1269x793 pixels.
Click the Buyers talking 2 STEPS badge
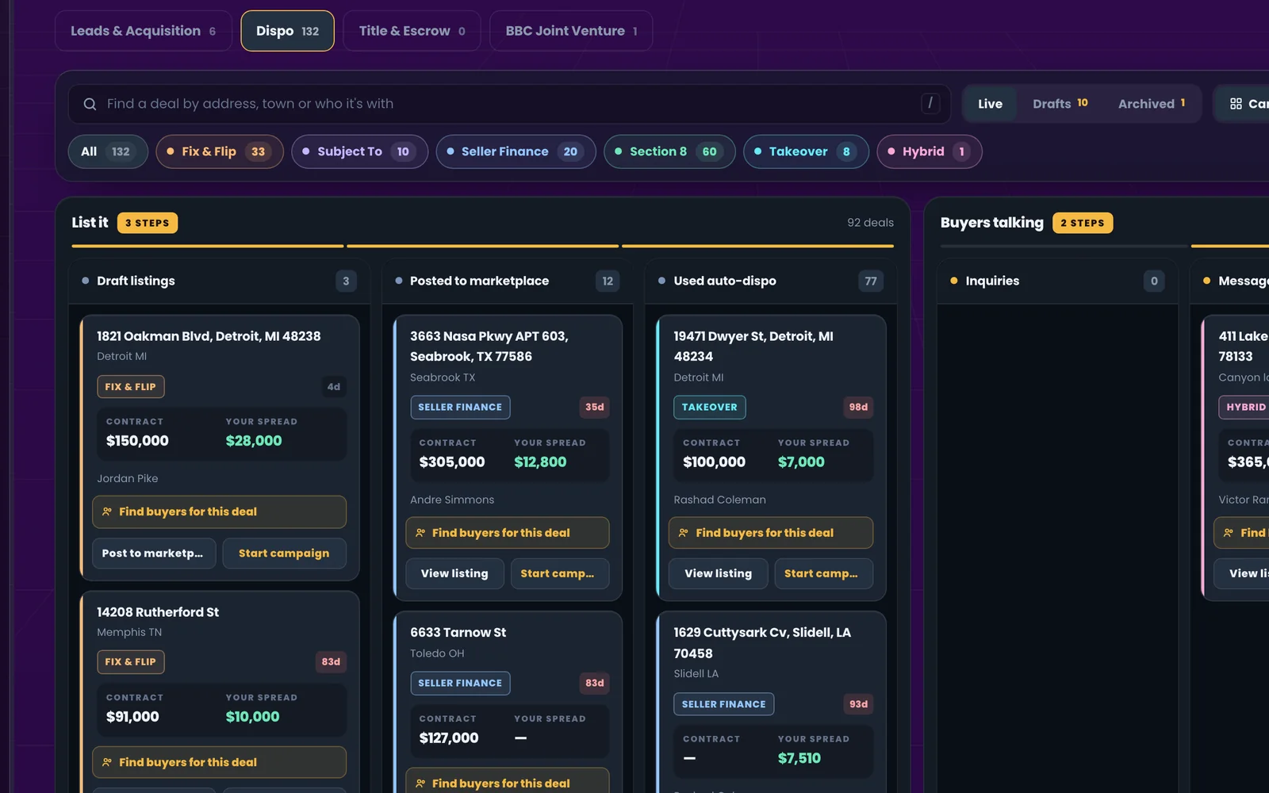pyautogui.click(x=1083, y=223)
